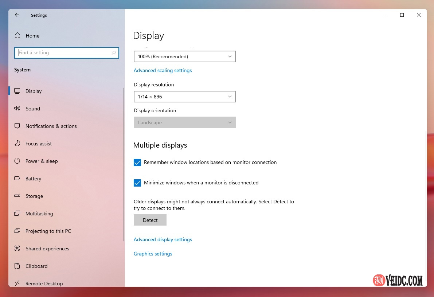The image size is (434, 297).
Task: Expand the Display resolution dropdown
Action: coord(184,97)
